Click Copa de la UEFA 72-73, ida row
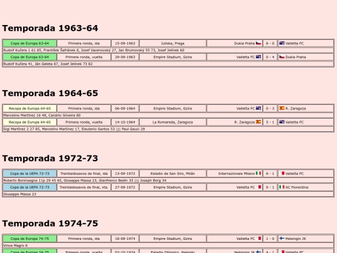 pyautogui.click(x=30, y=174)
